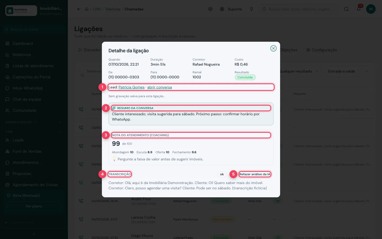Open Comunidade in the sidebar
This screenshot has width=382, height=239.
click(x=34, y=110)
